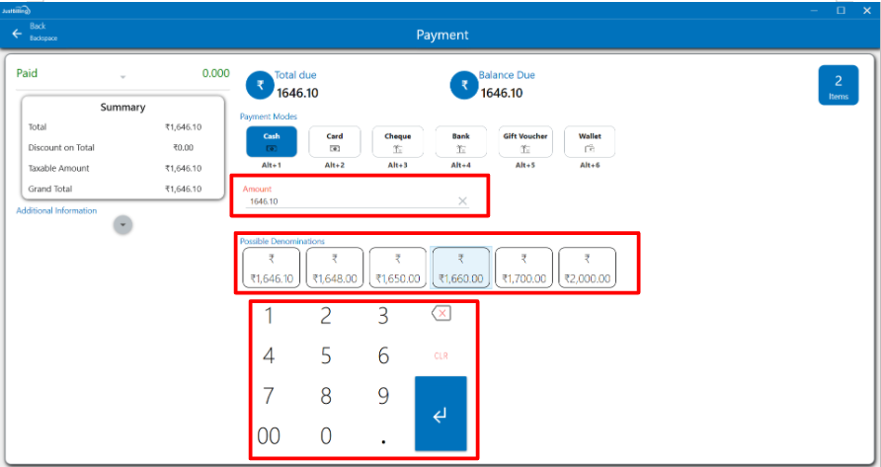The height and width of the screenshot is (467, 881).
Task: Pick Wallet payment mode
Action: 590,142
